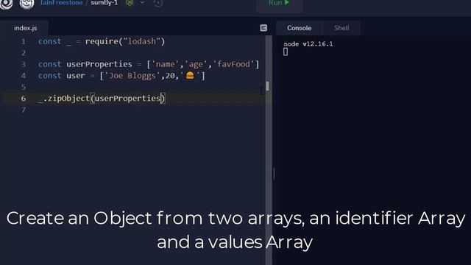Run the repl with Run button
Screen dimensions: 471x265
coord(279,4)
